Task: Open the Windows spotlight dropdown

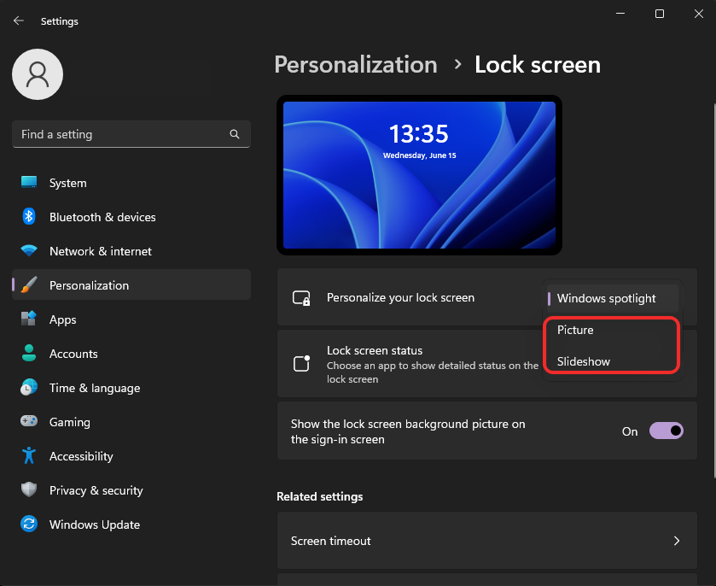Action: tap(611, 298)
